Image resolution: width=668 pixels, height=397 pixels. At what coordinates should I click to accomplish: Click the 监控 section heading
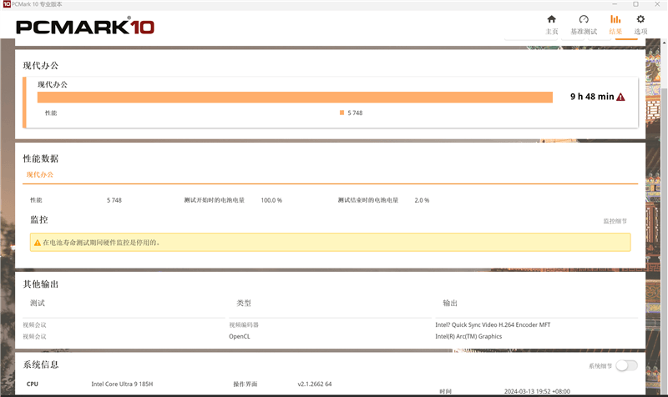pyautogui.click(x=38, y=219)
